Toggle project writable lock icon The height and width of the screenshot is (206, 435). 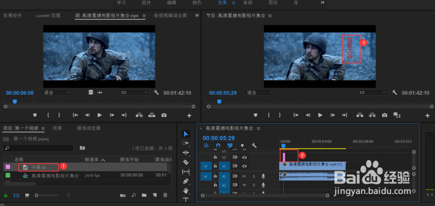point(6,195)
